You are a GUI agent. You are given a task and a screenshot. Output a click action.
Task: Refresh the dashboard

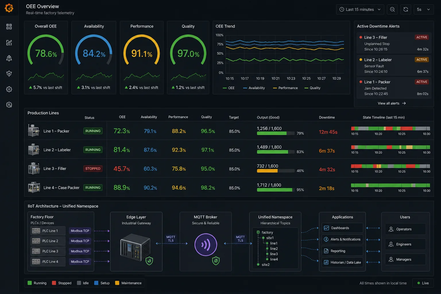tap(406, 9)
